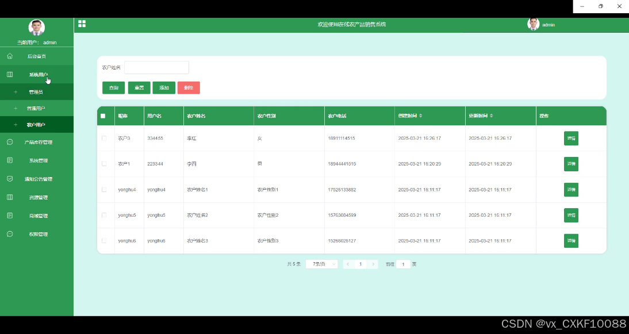Open 管理员 submenu item
629x334 pixels.
click(x=36, y=92)
